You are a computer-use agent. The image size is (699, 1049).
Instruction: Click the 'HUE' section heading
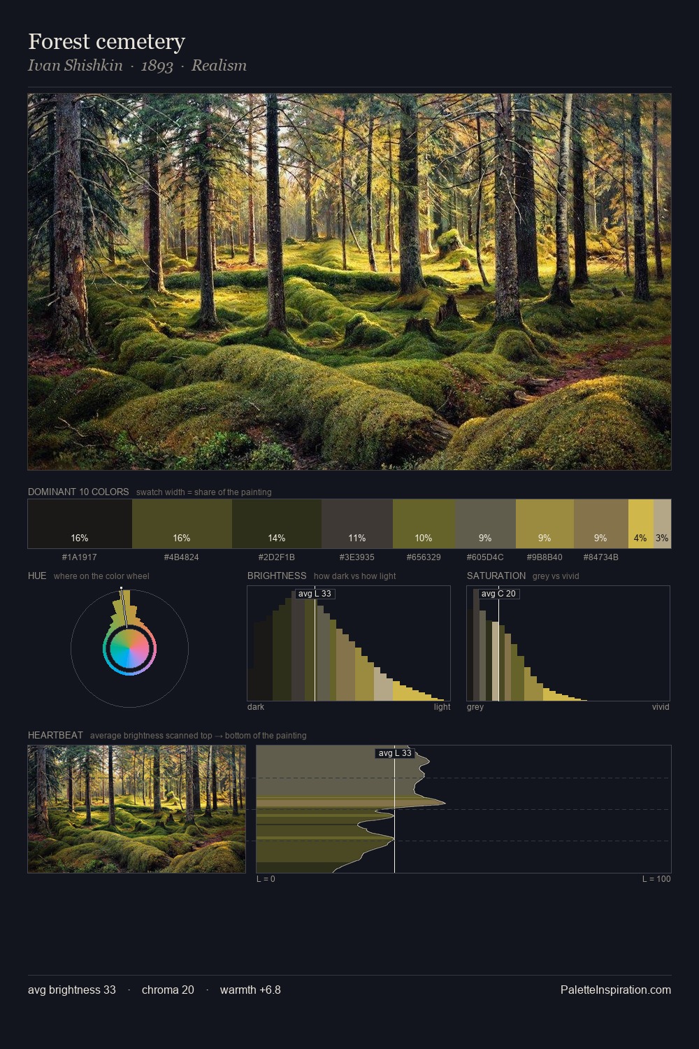(x=37, y=576)
